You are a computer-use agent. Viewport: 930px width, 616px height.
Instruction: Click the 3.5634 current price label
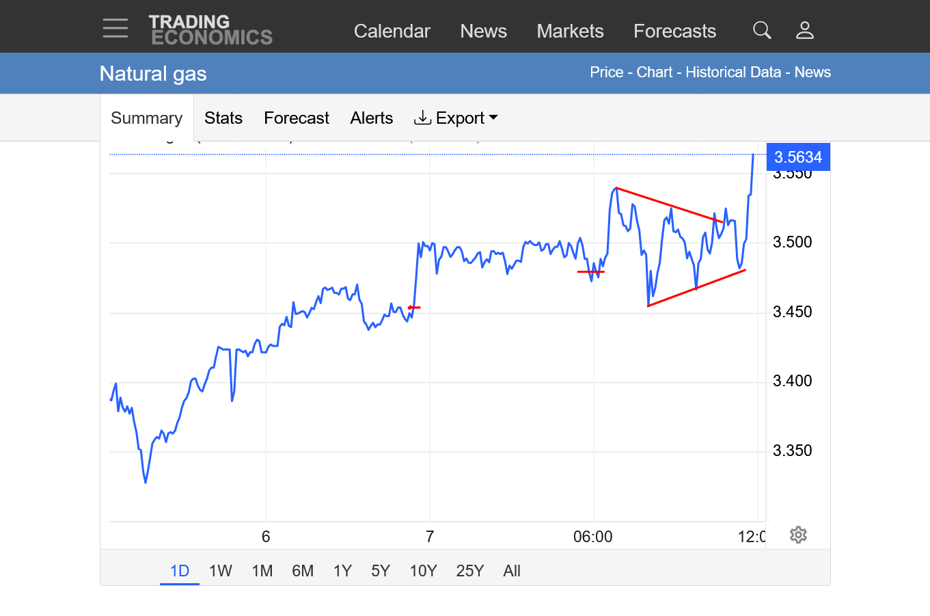coord(797,157)
